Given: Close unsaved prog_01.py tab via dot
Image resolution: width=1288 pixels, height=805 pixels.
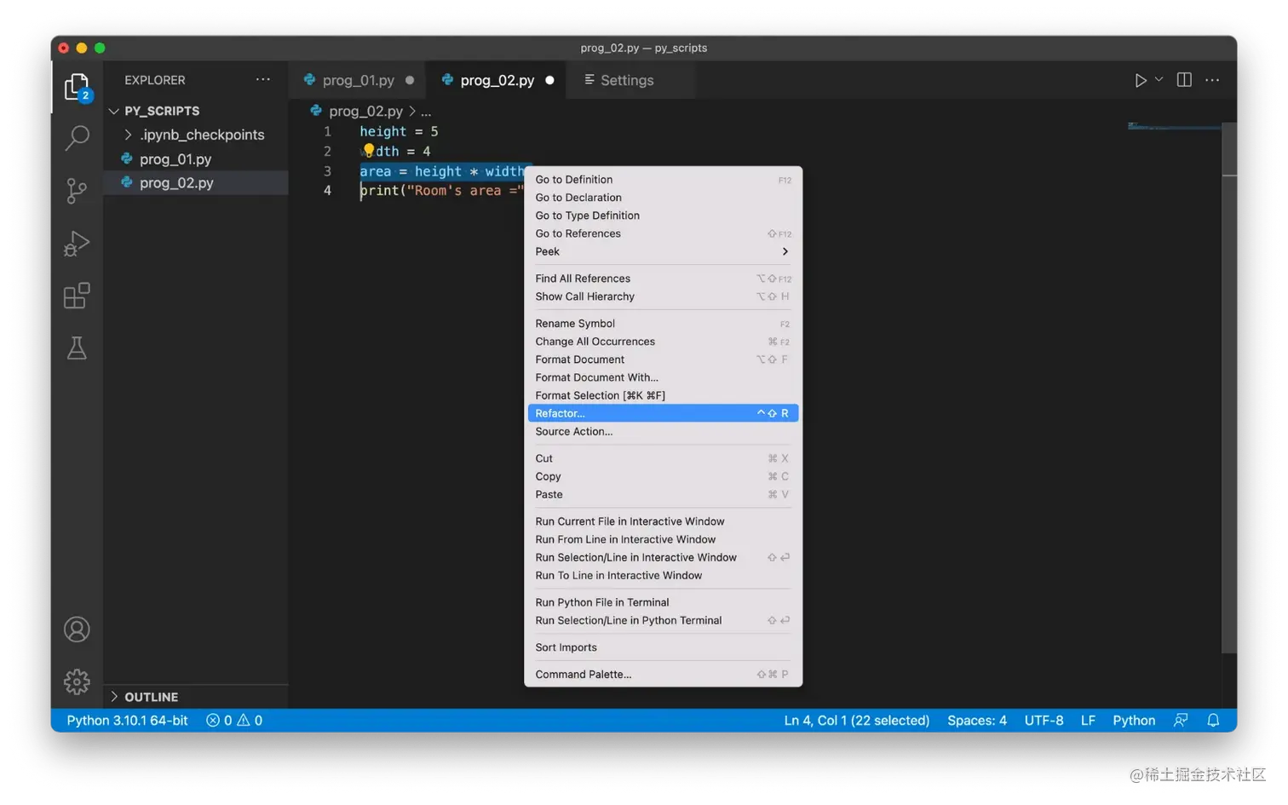Looking at the screenshot, I should (410, 80).
